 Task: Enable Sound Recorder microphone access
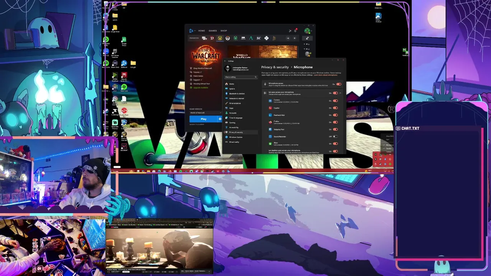coord(335,136)
